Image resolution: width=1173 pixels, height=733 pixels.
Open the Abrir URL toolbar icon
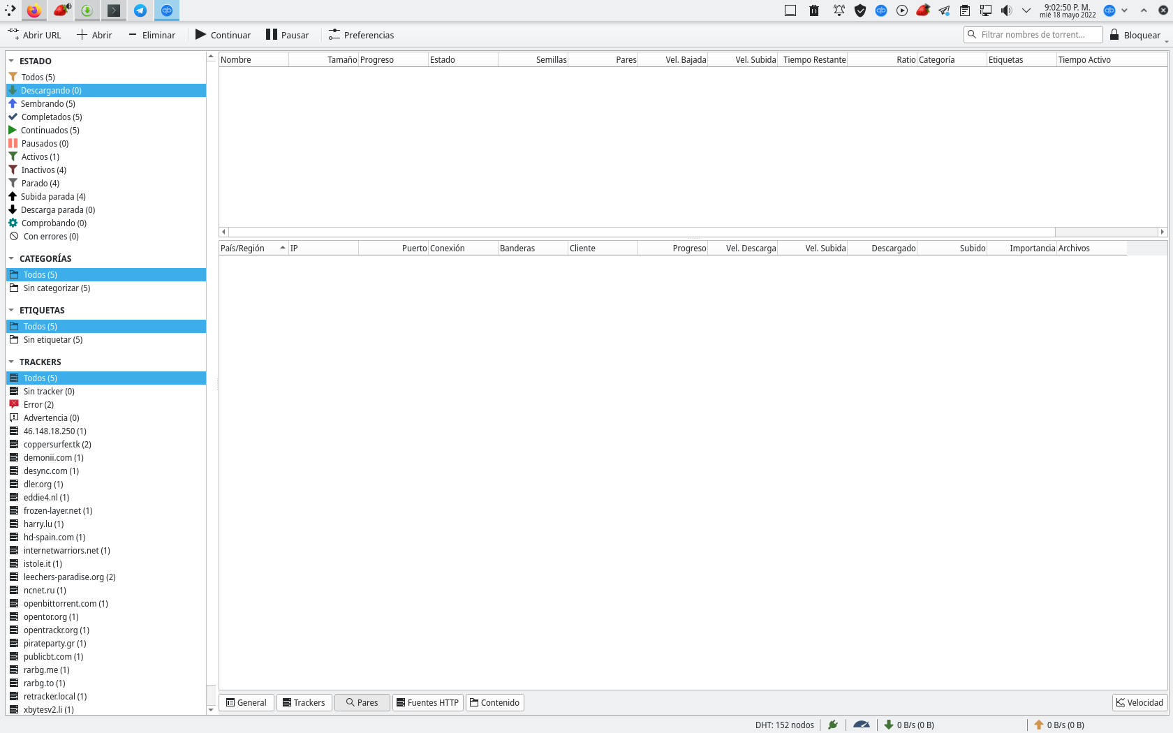click(35, 34)
